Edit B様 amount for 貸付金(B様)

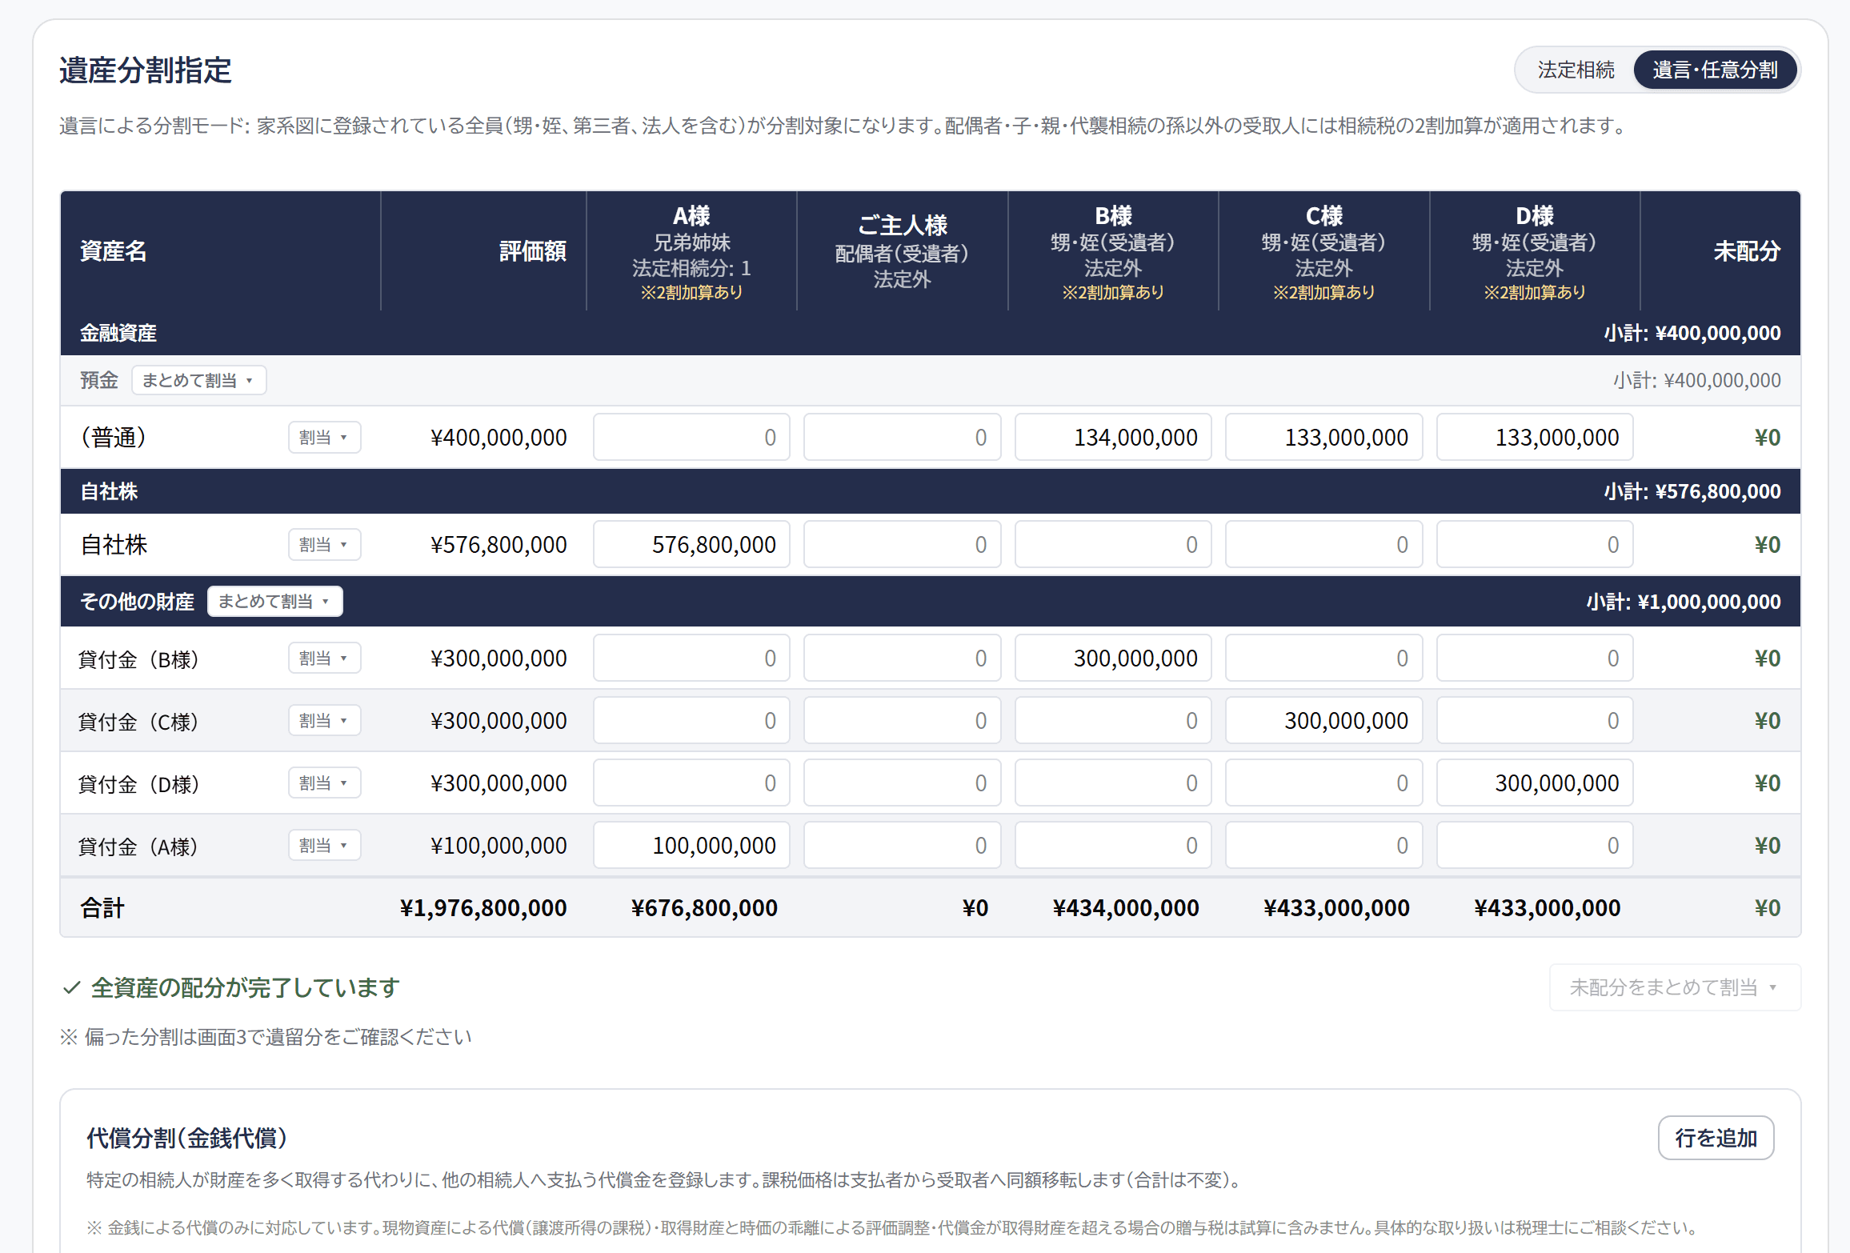pyautogui.click(x=1113, y=659)
